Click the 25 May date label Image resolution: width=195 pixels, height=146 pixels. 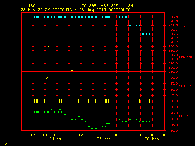[x=104, y=139]
